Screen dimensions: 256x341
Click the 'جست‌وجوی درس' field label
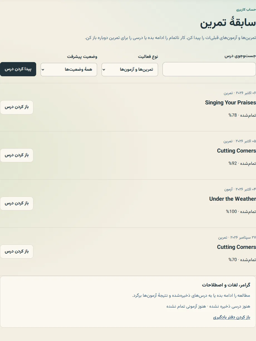coord(240,56)
